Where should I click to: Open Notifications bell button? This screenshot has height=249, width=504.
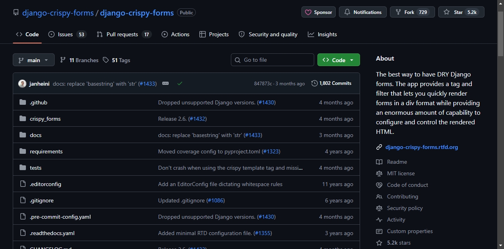[x=363, y=12]
